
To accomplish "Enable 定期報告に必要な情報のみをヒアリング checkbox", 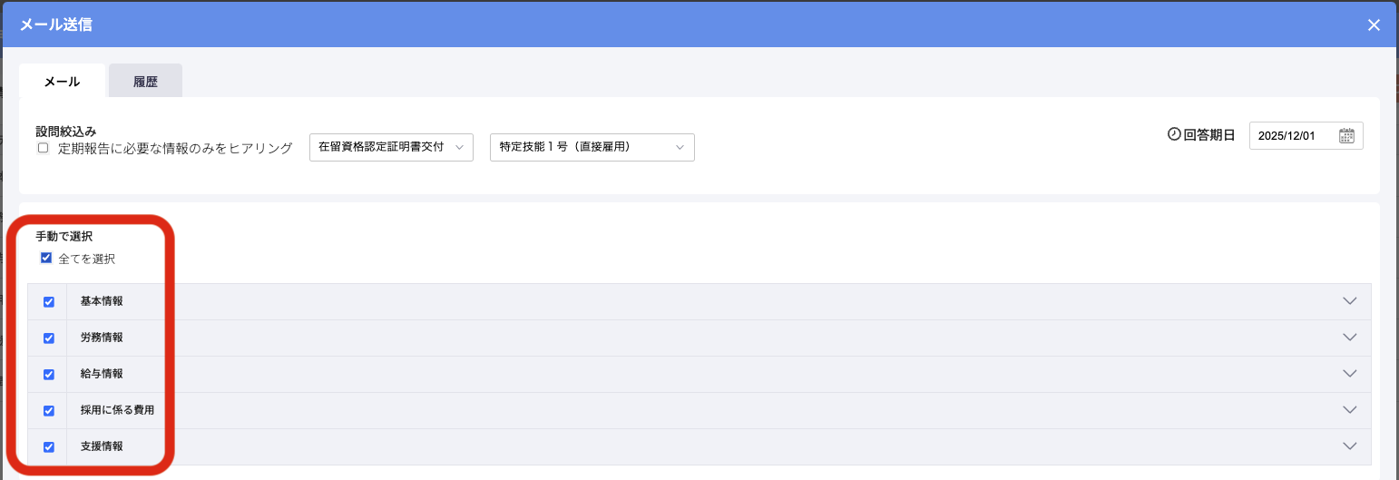I will pos(43,148).
